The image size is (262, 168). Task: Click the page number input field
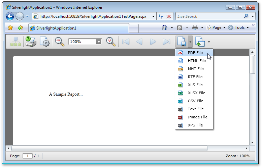coord(28,156)
